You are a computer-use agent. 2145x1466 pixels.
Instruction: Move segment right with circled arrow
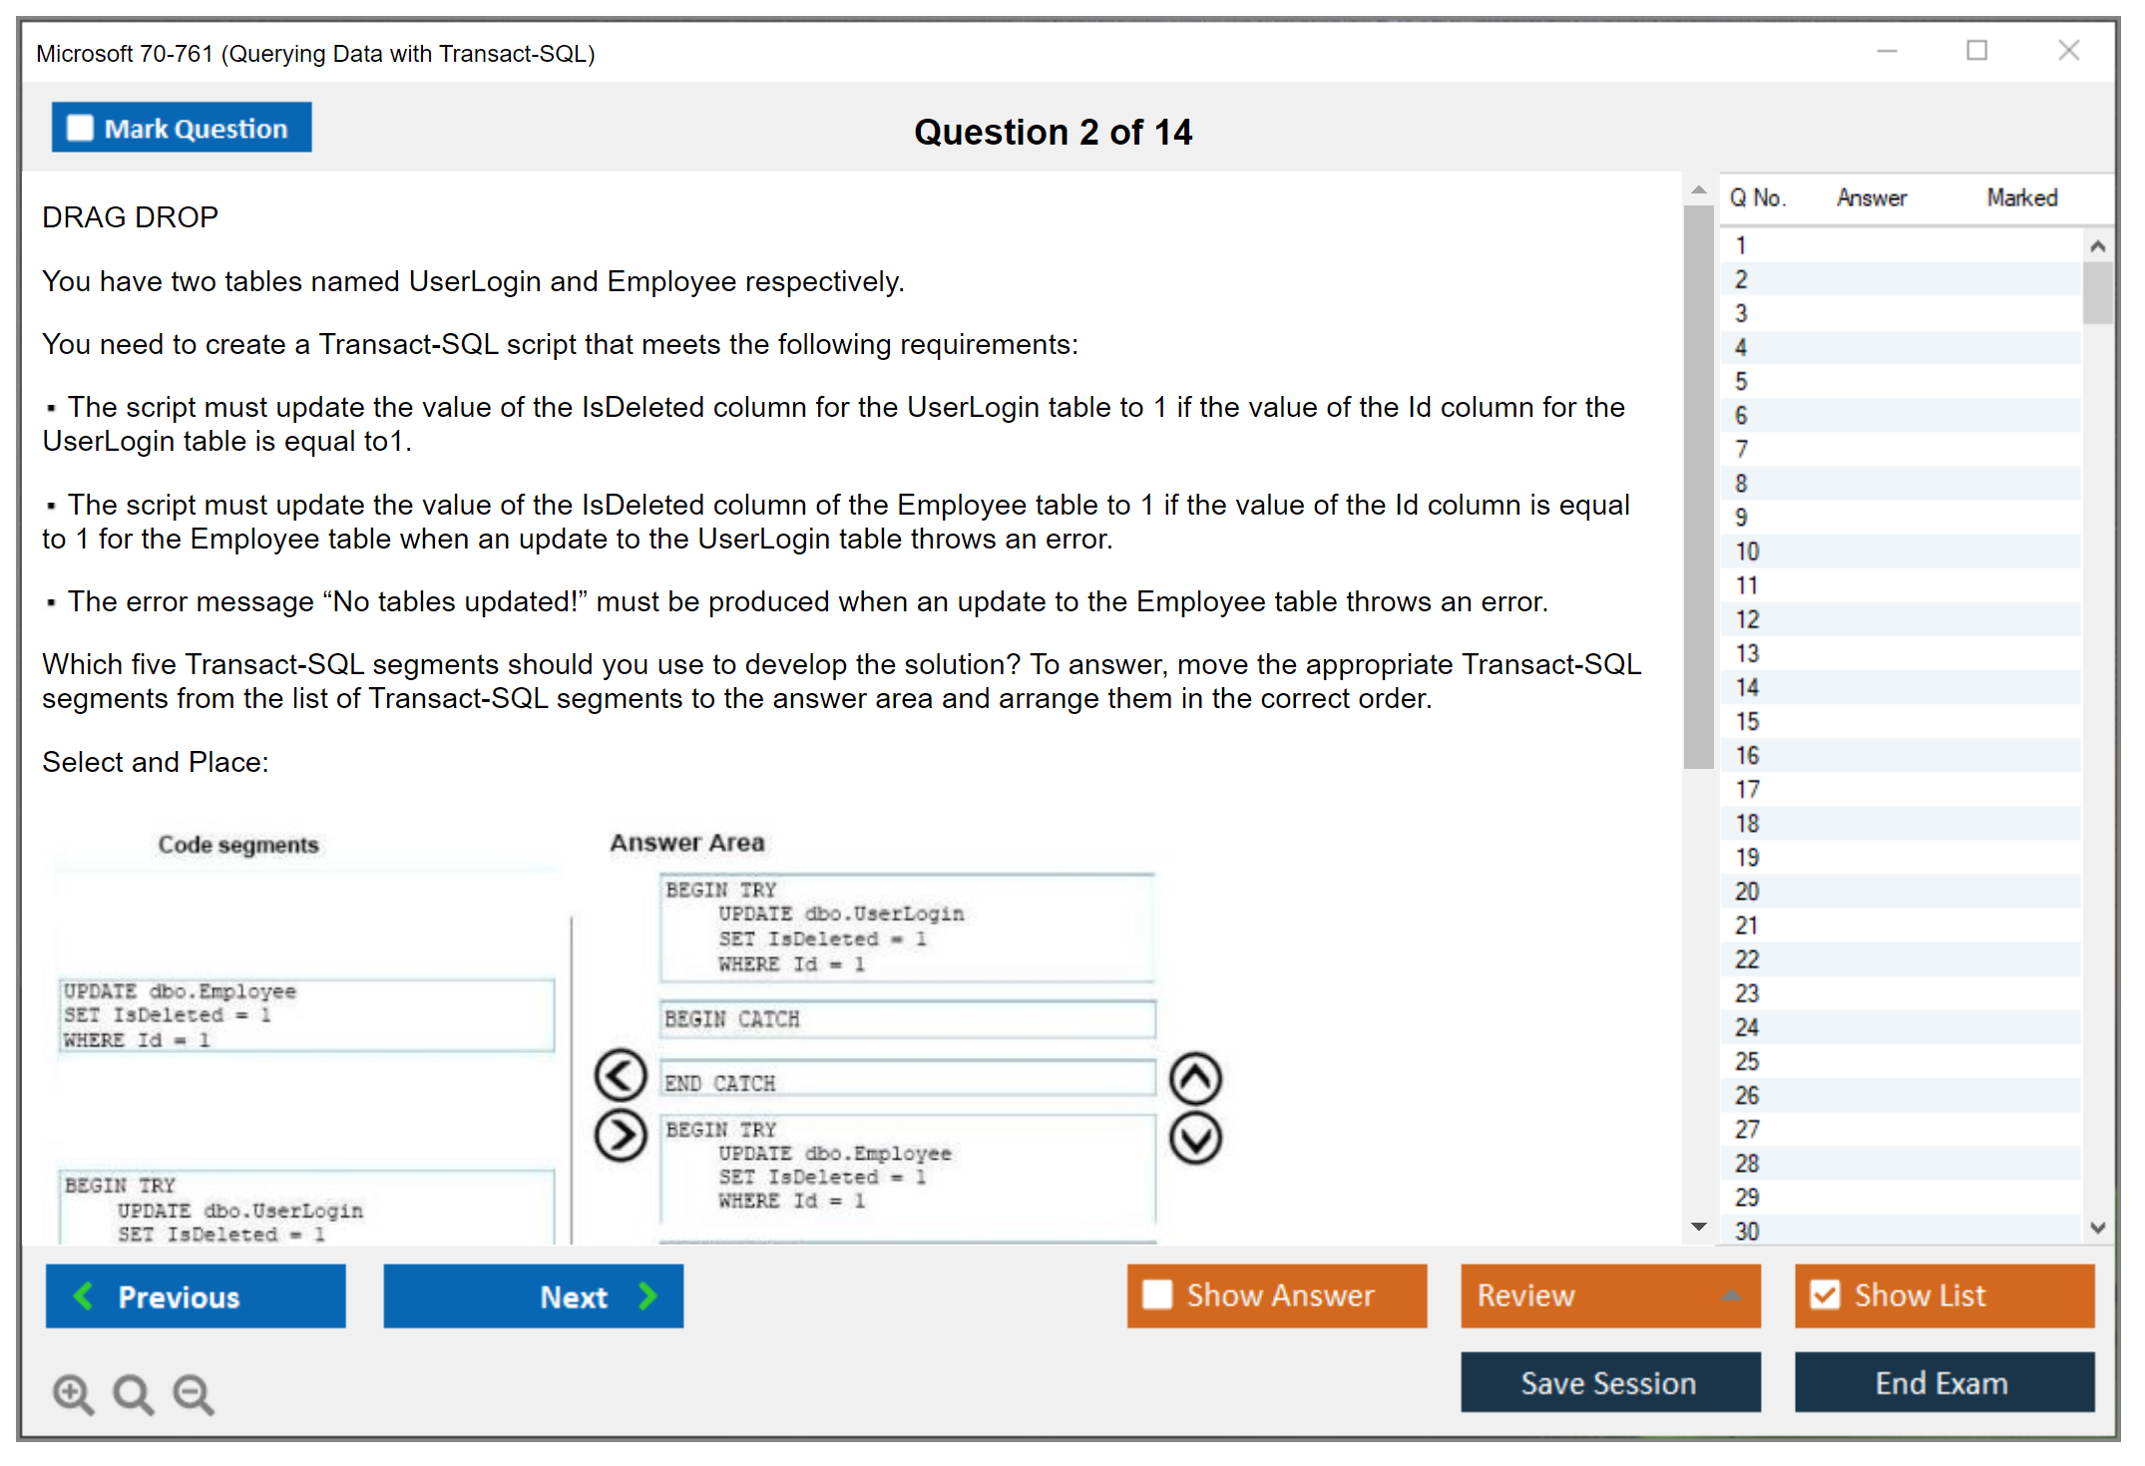621,1136
